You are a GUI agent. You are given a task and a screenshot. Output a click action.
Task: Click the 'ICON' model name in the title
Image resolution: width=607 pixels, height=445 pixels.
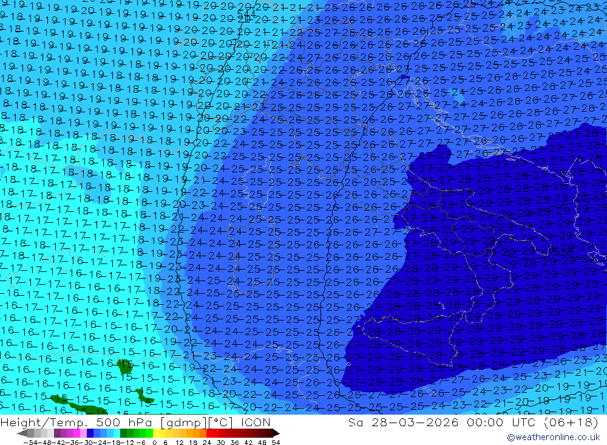[x=256, y=422]
